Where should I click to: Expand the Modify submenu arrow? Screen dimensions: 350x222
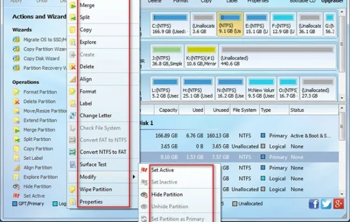134,177
